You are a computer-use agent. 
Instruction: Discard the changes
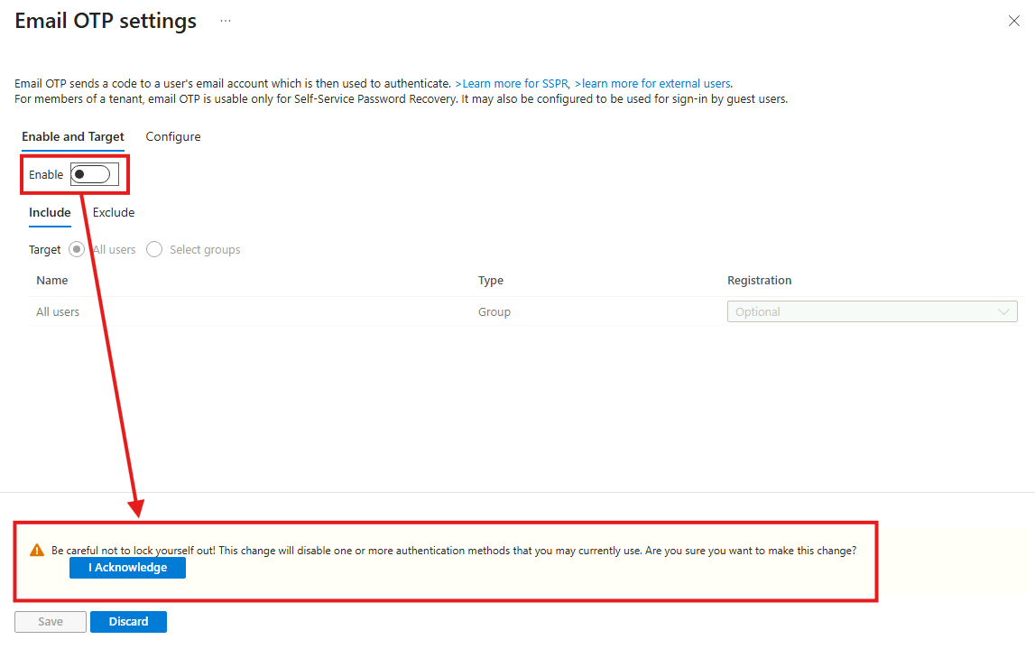pos(128,622)
